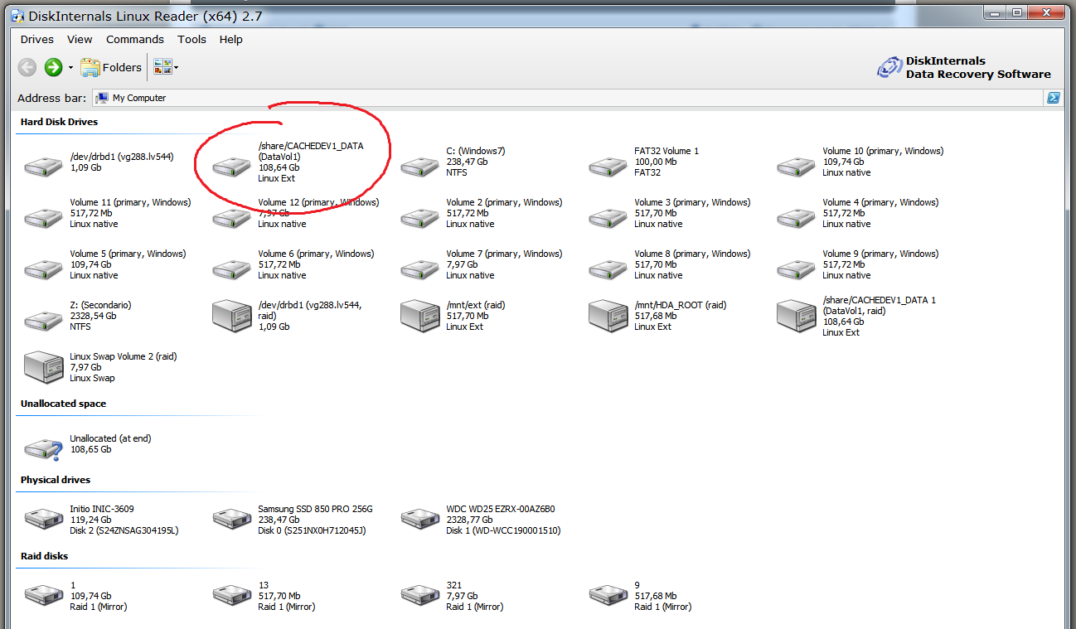Select Raid disk 321 mirror icon

(x=419, y=595)
